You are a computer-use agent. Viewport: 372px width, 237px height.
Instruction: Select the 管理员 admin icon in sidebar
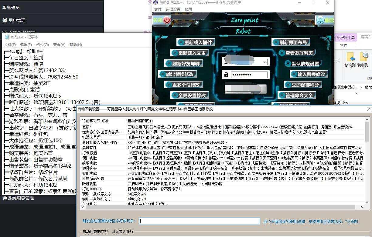pos(4,8)
